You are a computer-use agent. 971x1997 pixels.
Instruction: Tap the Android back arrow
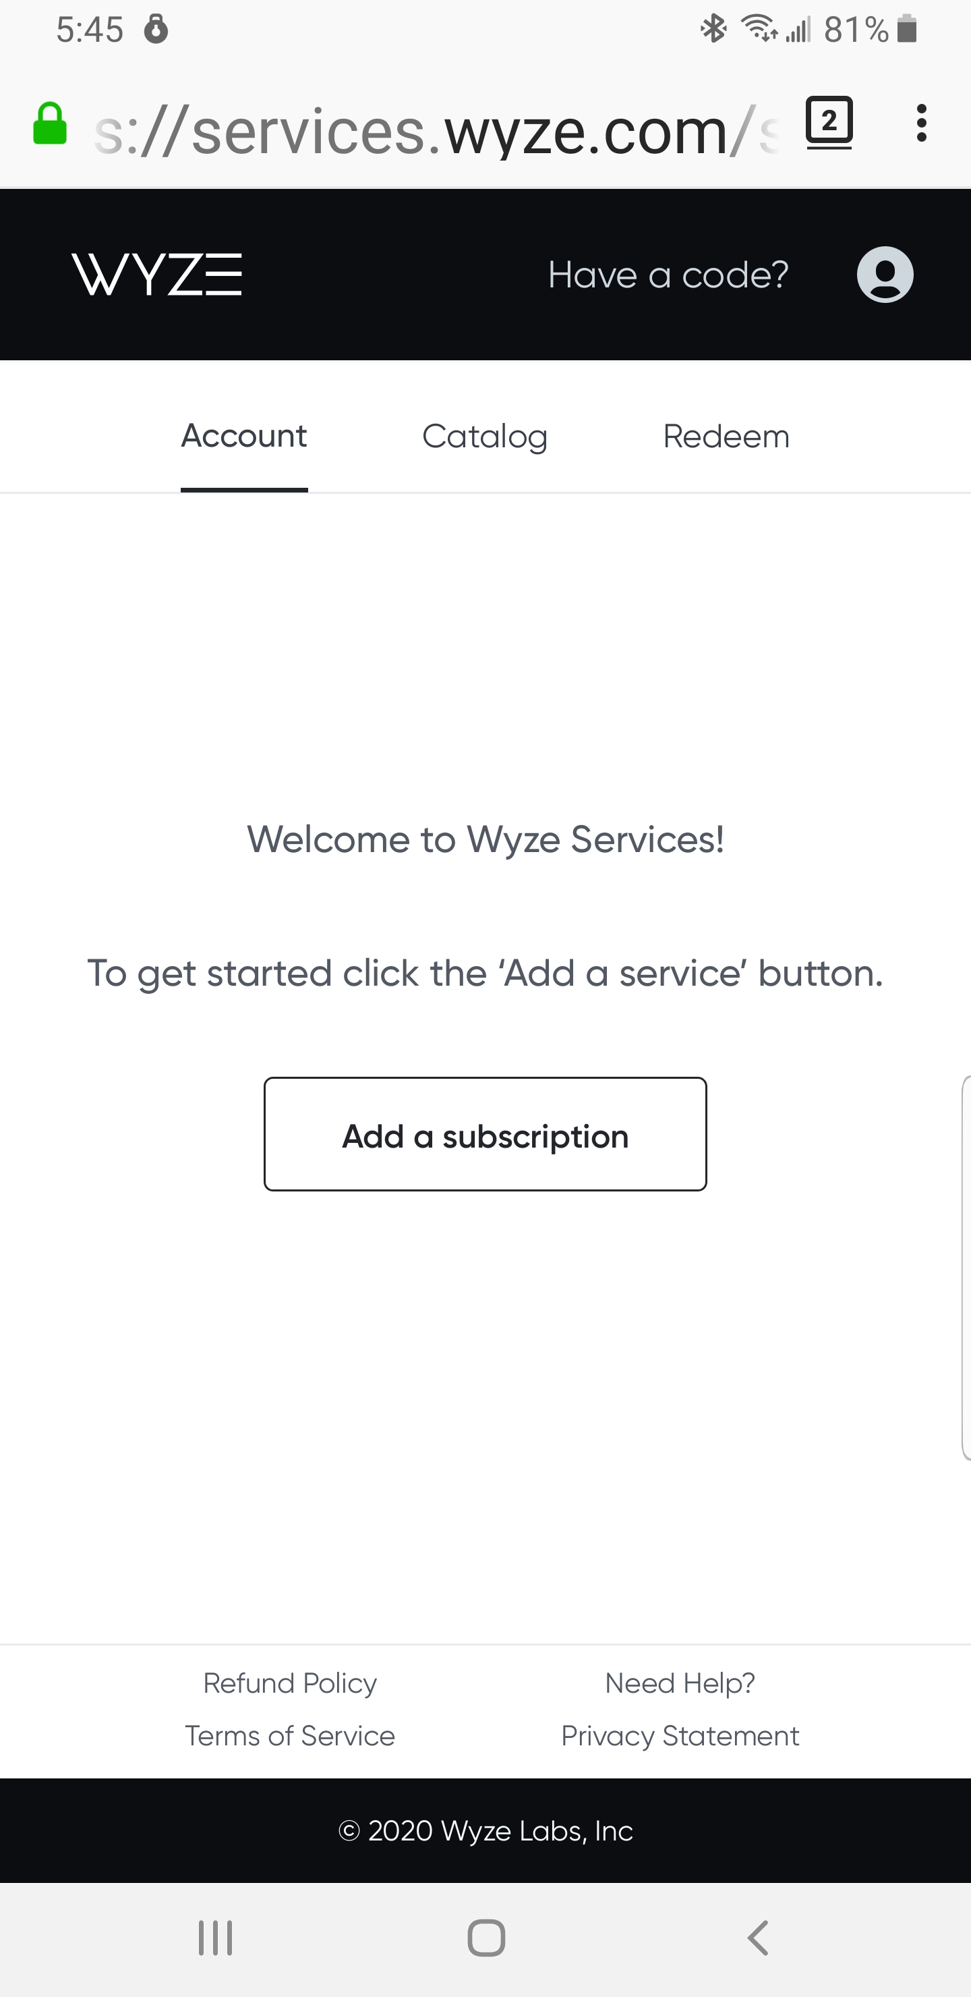click(x=757, y=1938)
